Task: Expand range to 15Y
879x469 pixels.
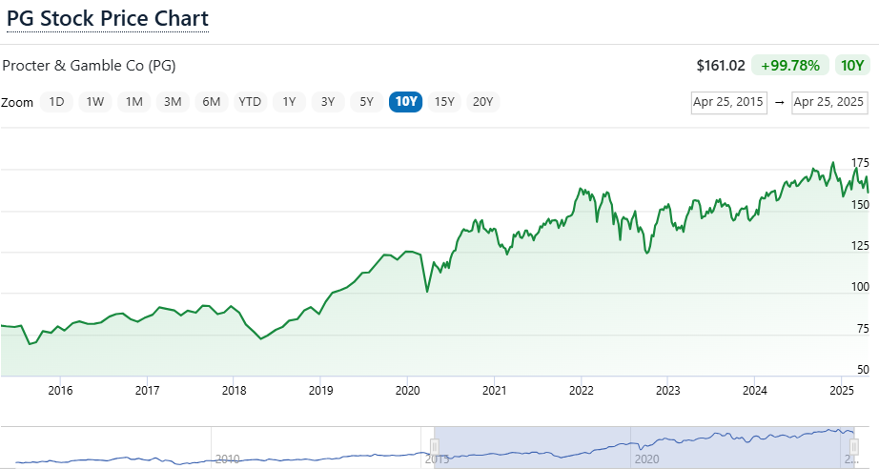Action: [x=444, y=102]
